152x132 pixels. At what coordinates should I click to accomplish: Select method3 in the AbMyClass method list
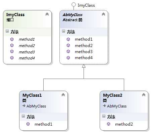(84, 52)
